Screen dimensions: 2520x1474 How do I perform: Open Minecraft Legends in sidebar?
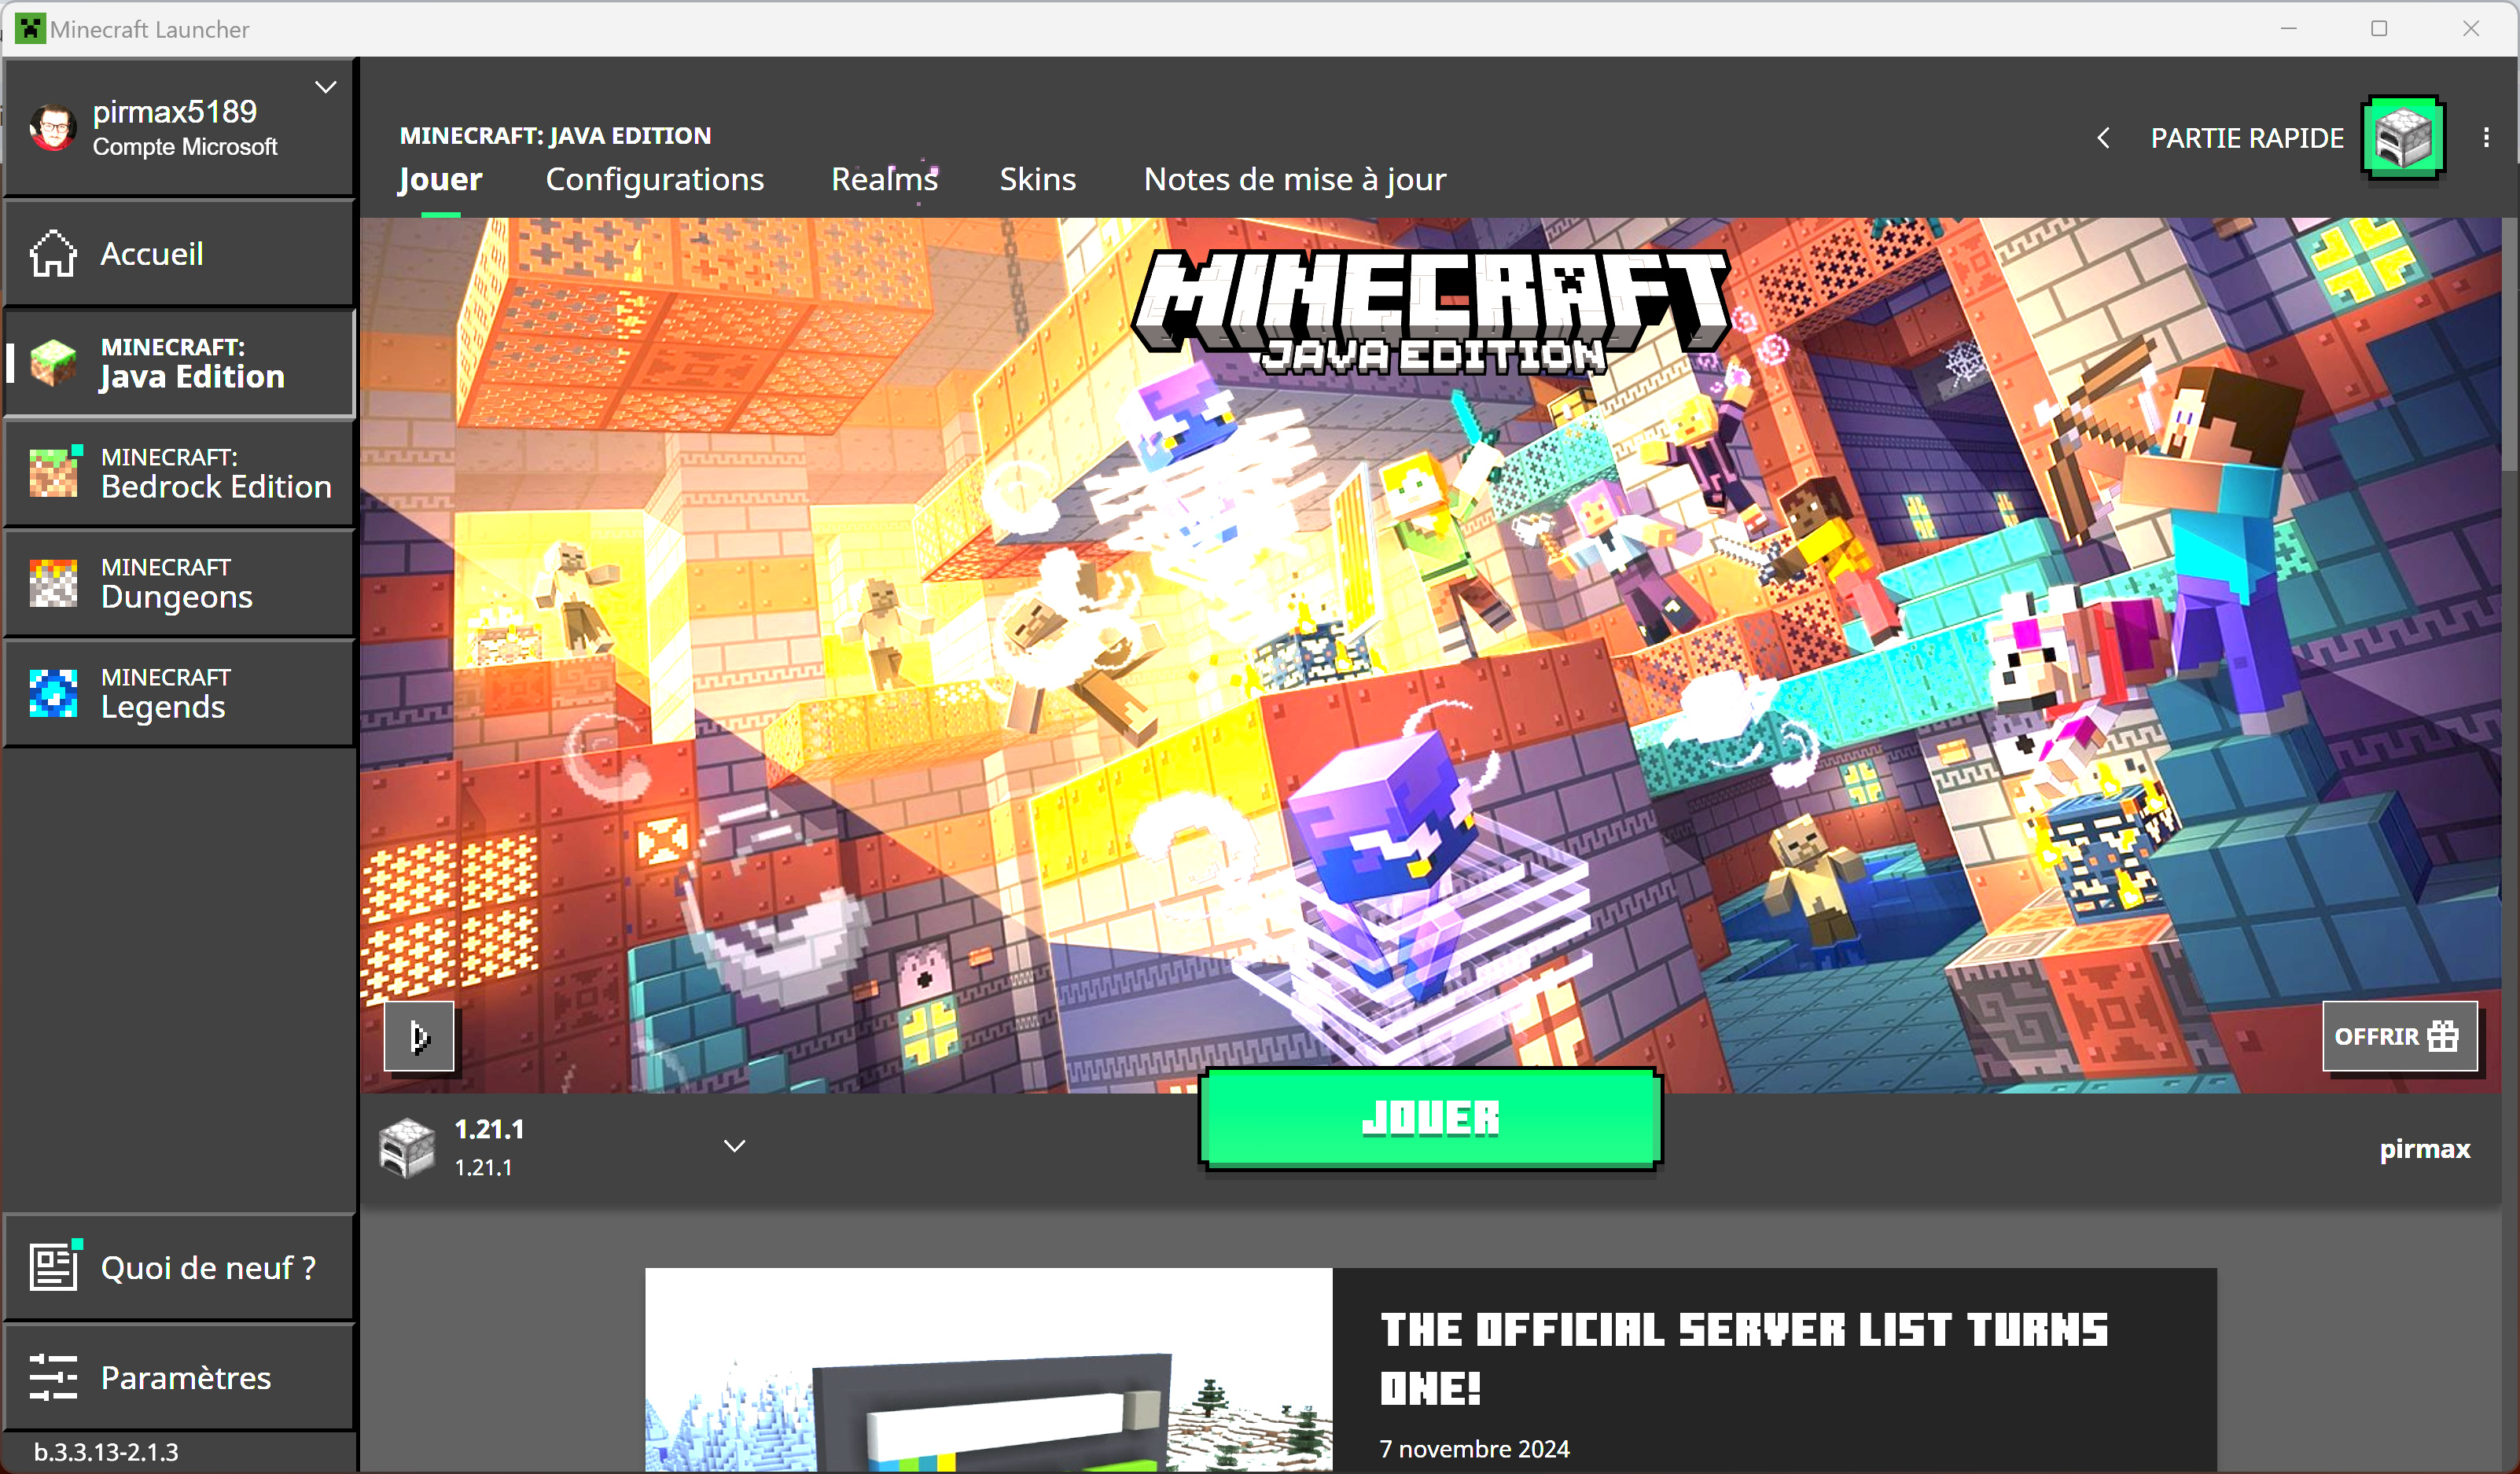(x=180, y=693)
